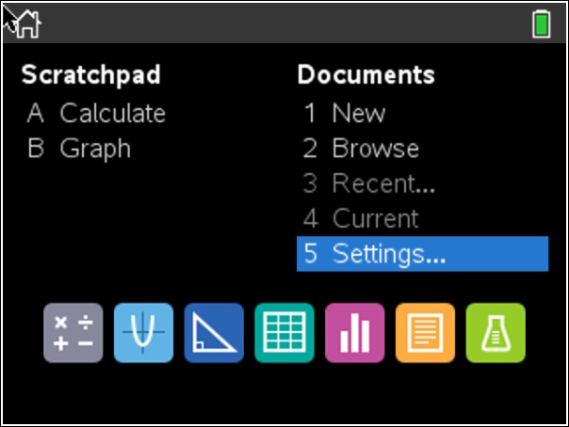Click the letter A shortcut beside Calculate
569x427 pixels.
36,113
